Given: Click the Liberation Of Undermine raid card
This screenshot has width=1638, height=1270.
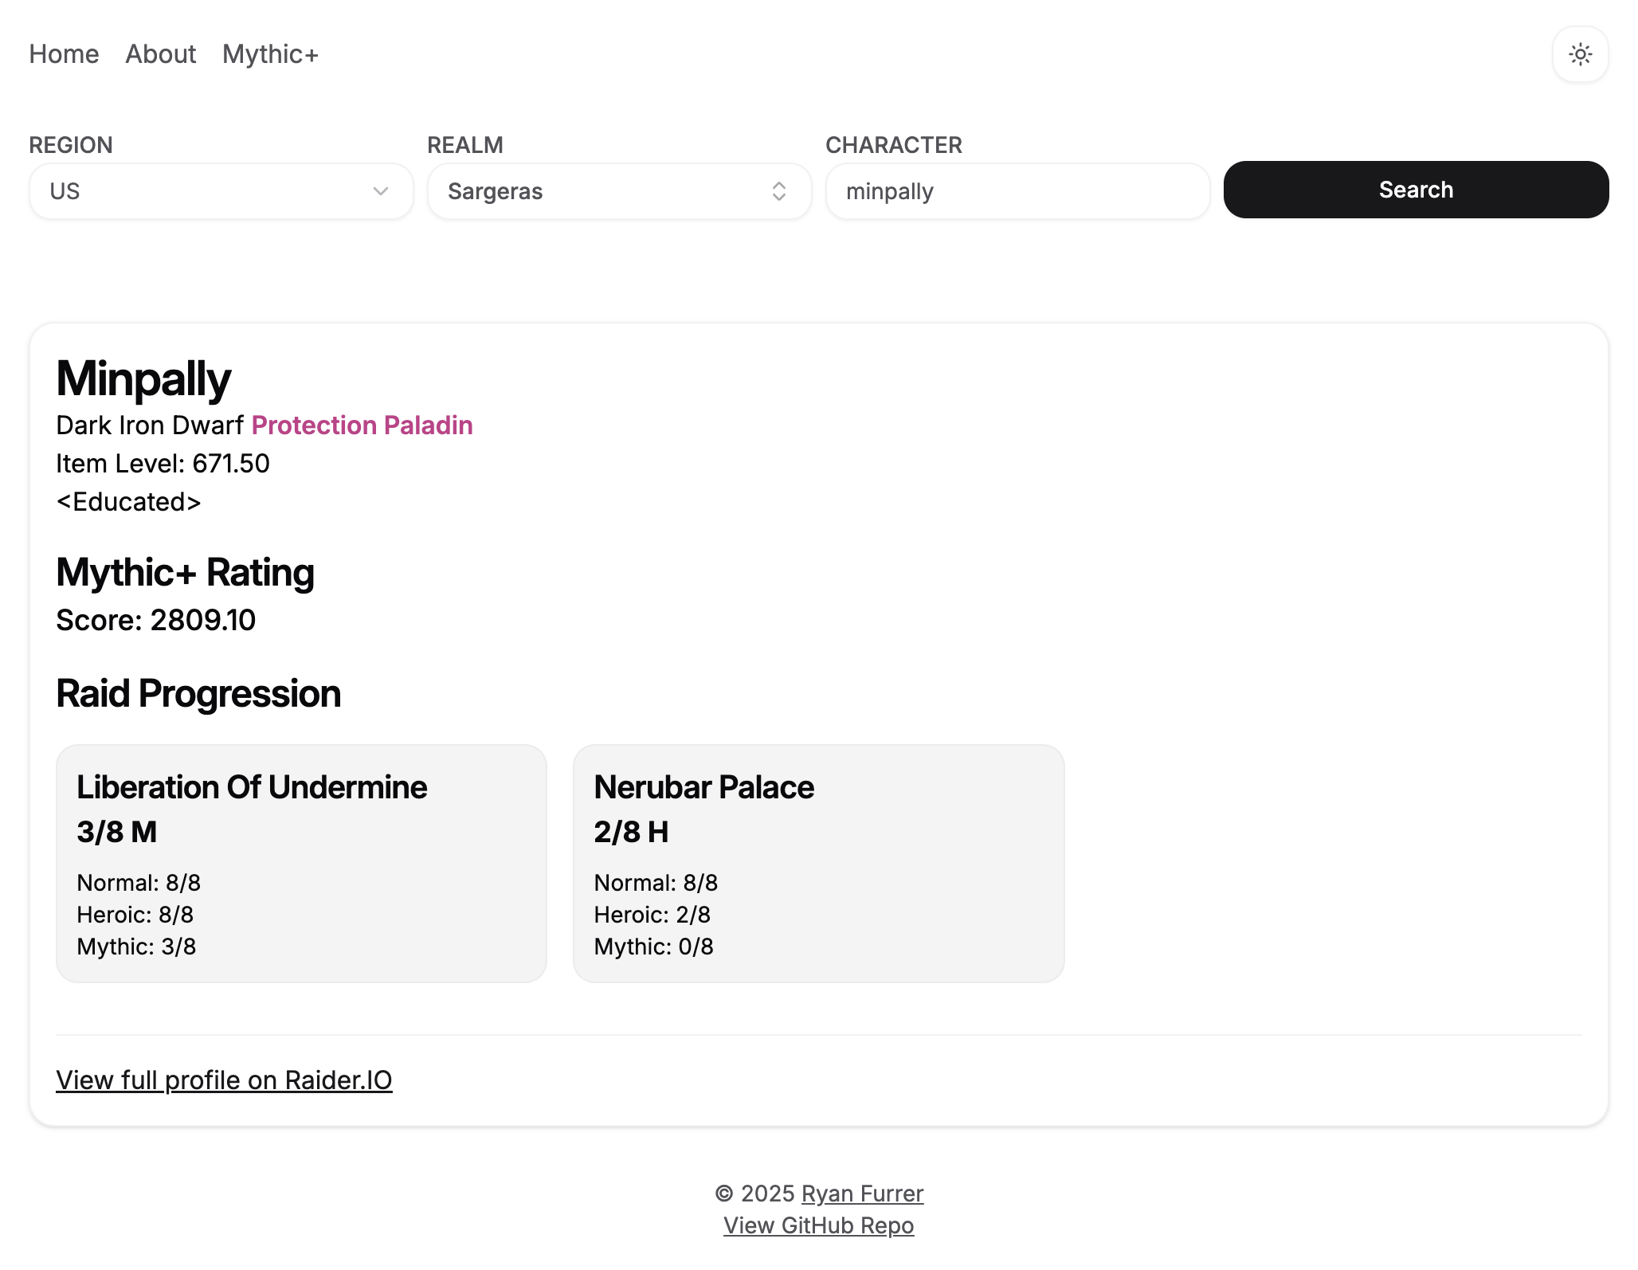Looking at the screenshot, I should tap(301, 863).
